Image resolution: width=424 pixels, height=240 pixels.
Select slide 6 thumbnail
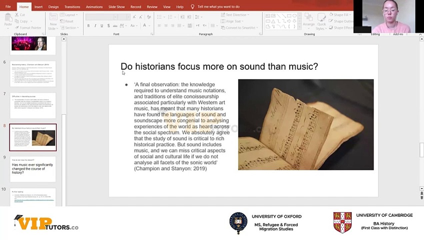click(33, 74)
